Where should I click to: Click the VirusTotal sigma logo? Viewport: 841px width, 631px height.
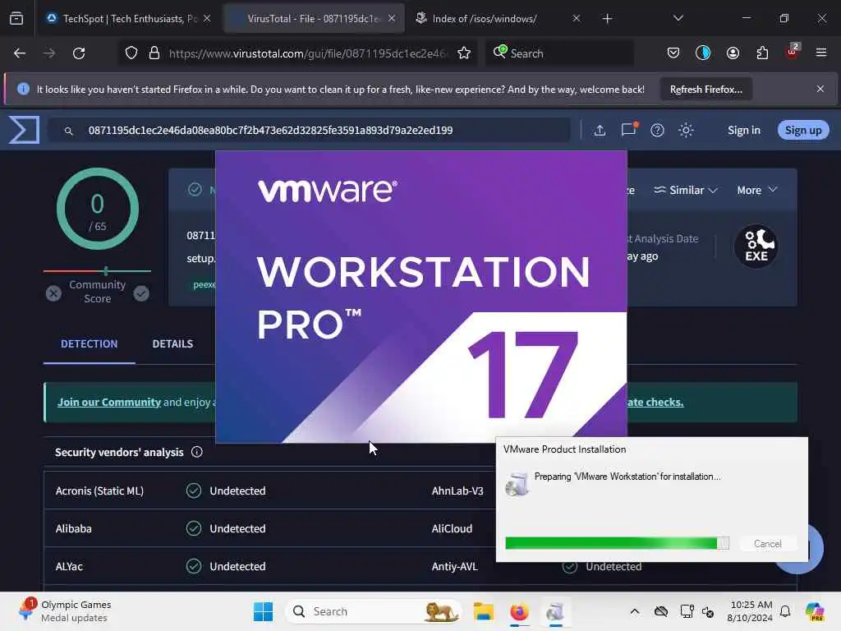24,130
